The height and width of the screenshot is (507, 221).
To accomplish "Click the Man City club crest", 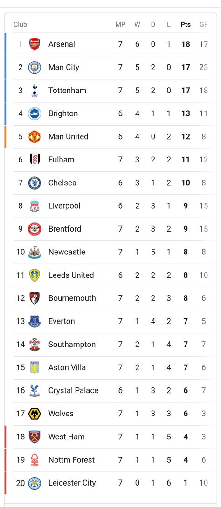I will point(35,67).
